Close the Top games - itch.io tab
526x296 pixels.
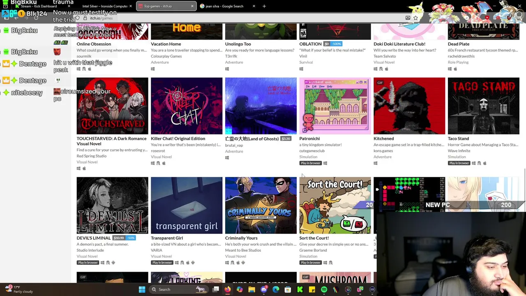192,6
